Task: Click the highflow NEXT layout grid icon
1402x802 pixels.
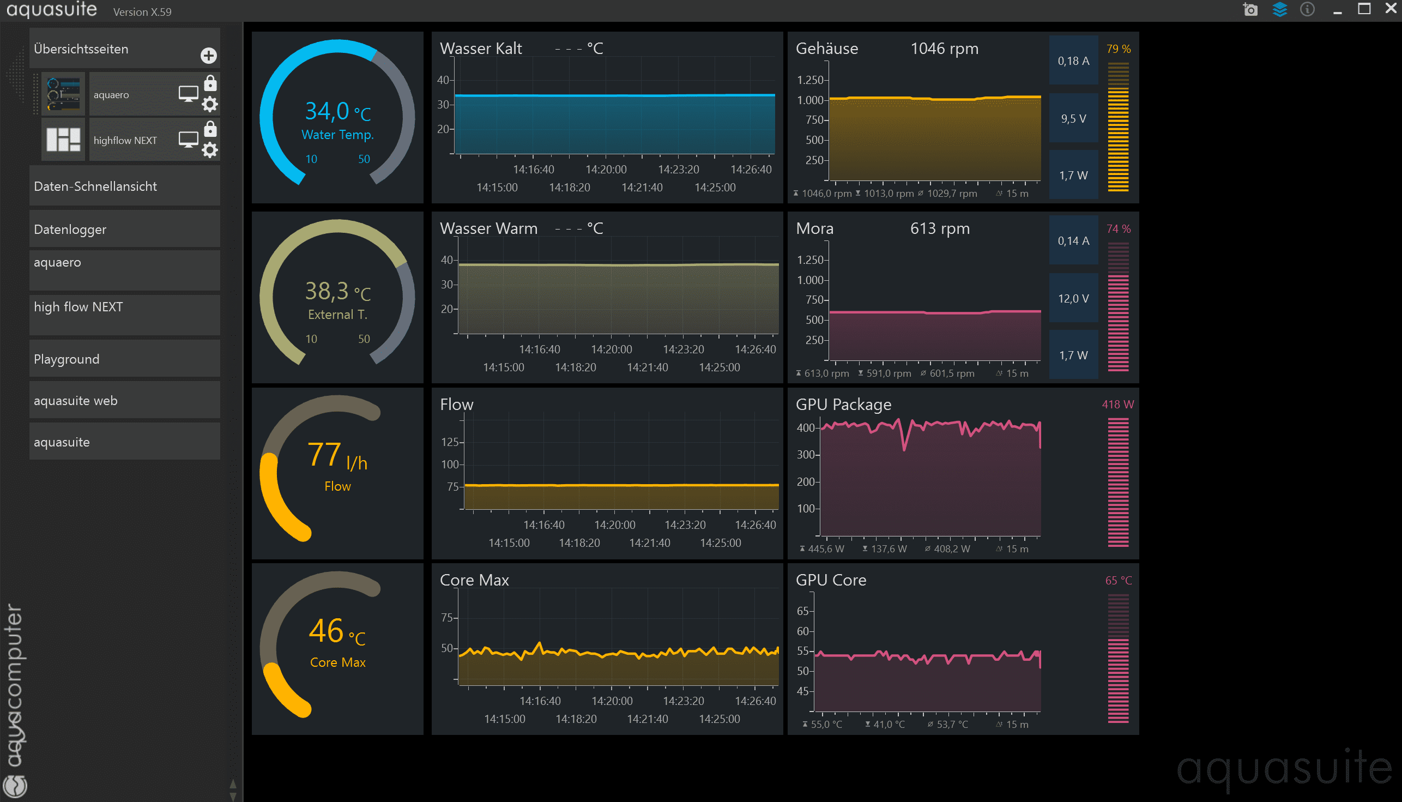Action: (63, 140)
